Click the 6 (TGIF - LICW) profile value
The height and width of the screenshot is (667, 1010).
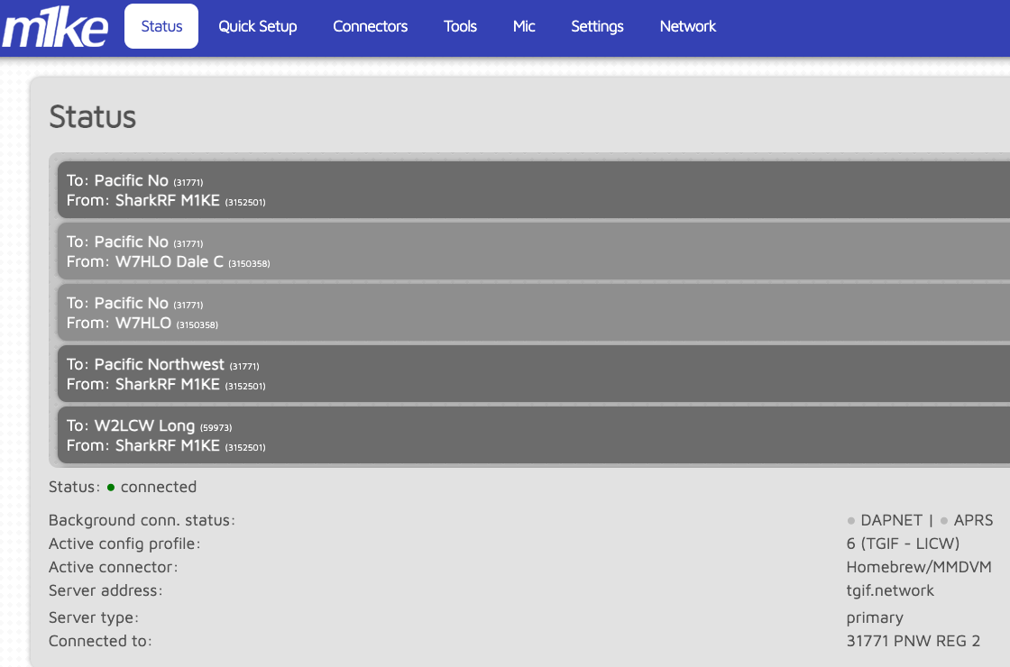tap(903, 544)
